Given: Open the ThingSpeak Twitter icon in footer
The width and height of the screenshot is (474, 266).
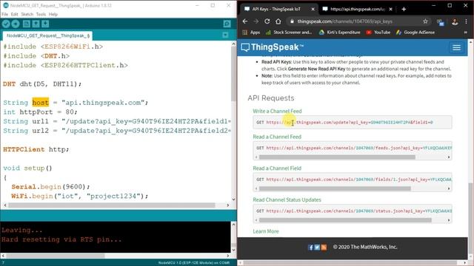Looking at the screenshot, I should [317, 248].
